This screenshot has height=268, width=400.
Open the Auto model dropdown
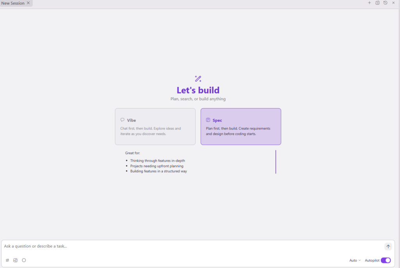355,260
